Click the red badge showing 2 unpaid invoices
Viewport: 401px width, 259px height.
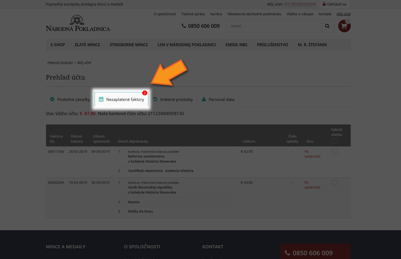tap(145, 93)
